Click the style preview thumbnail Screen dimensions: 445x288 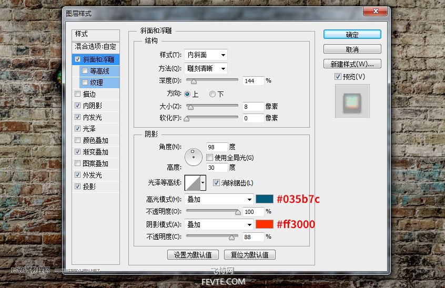352,101
